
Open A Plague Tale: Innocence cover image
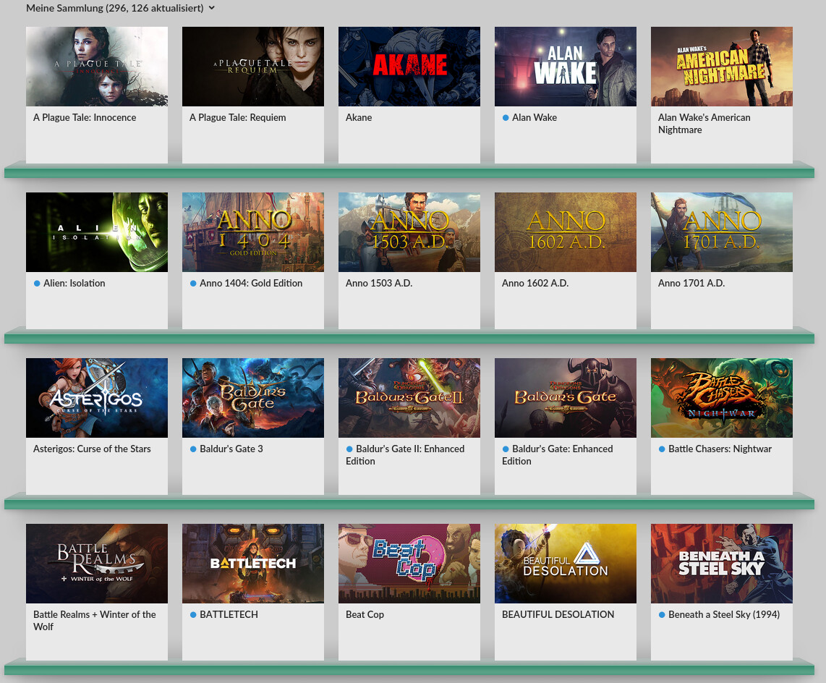coord(97,67)
